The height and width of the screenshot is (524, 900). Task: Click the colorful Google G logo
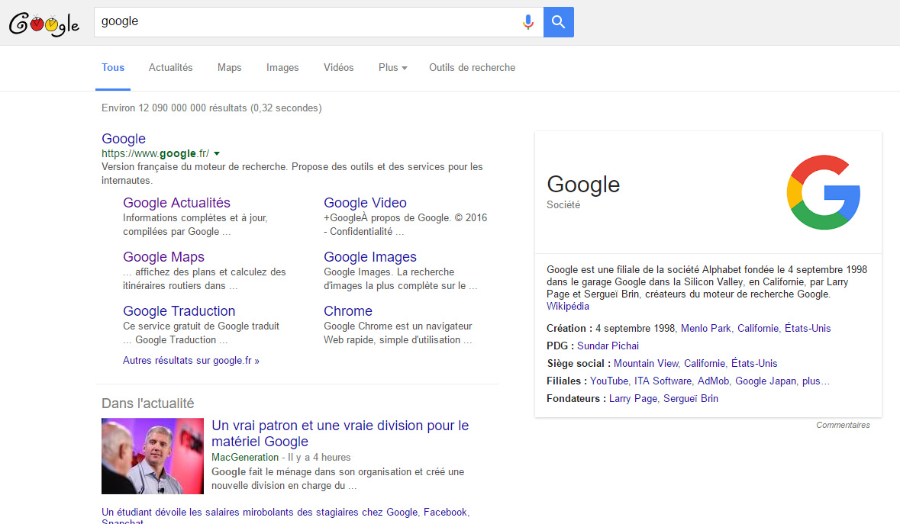(x=823, y=192)
